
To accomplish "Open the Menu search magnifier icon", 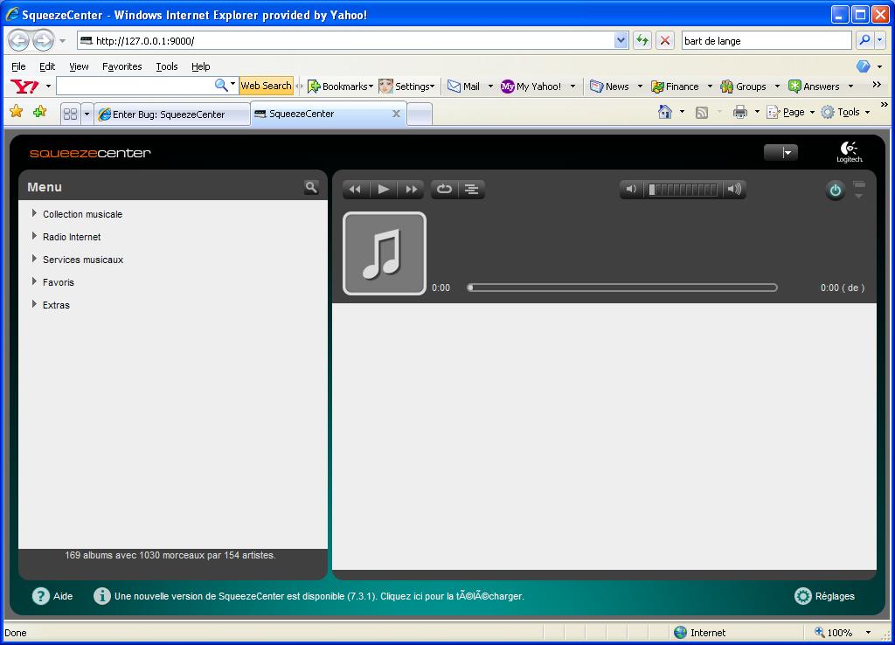I will coord(311,187).
